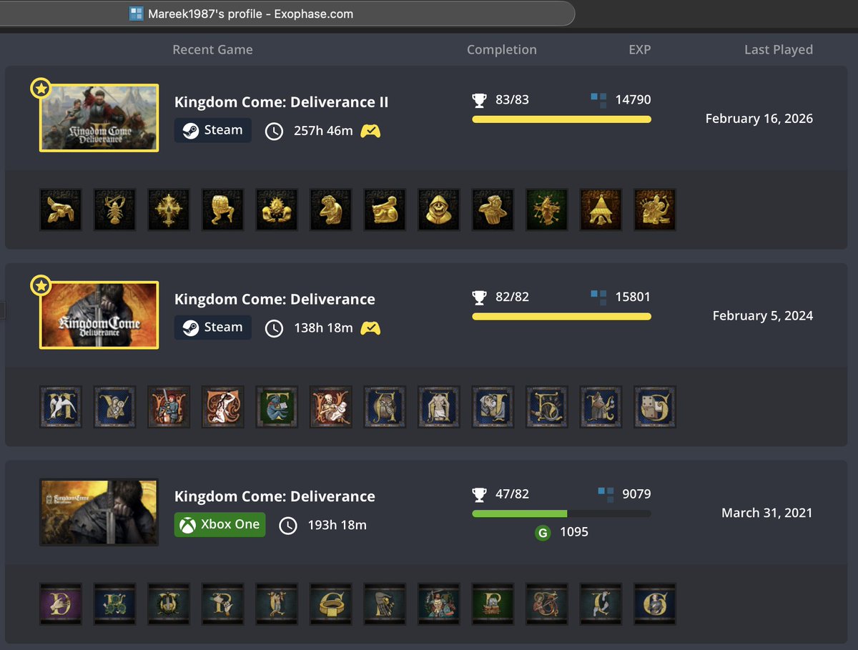Open the Xbox One Deliverance cover thumbnail
The image size is (858, 650).
coord(99,512)
